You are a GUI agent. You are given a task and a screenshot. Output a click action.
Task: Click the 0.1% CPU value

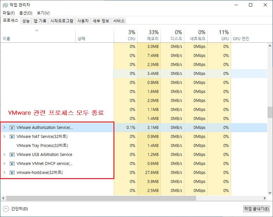[131, 128]
